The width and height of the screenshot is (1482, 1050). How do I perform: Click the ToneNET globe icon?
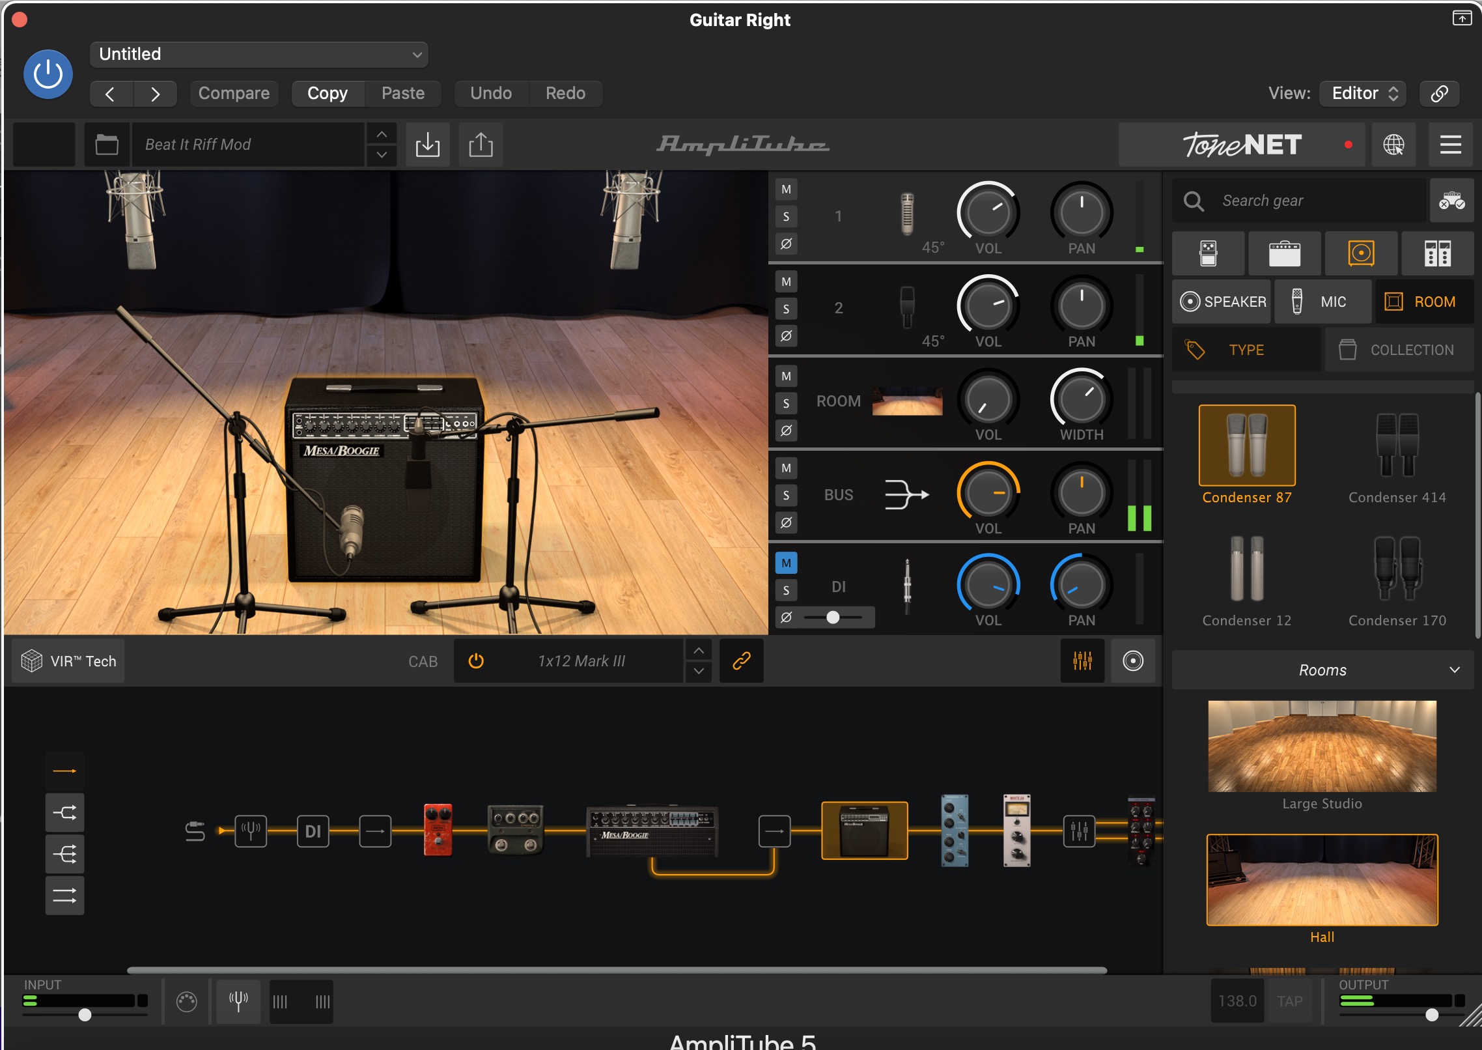pyautogui.click(x=1393, y=145)
